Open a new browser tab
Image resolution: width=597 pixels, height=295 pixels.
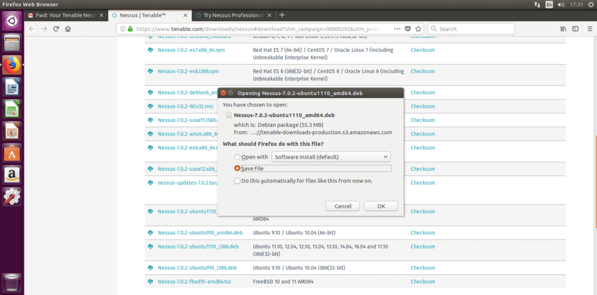282,15
